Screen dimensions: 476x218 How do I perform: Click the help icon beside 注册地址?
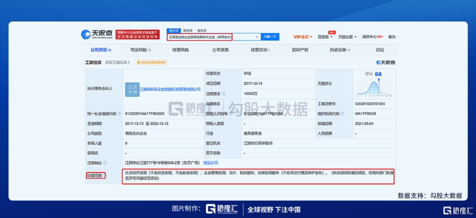pyautogui.click(x=104, y=163)
